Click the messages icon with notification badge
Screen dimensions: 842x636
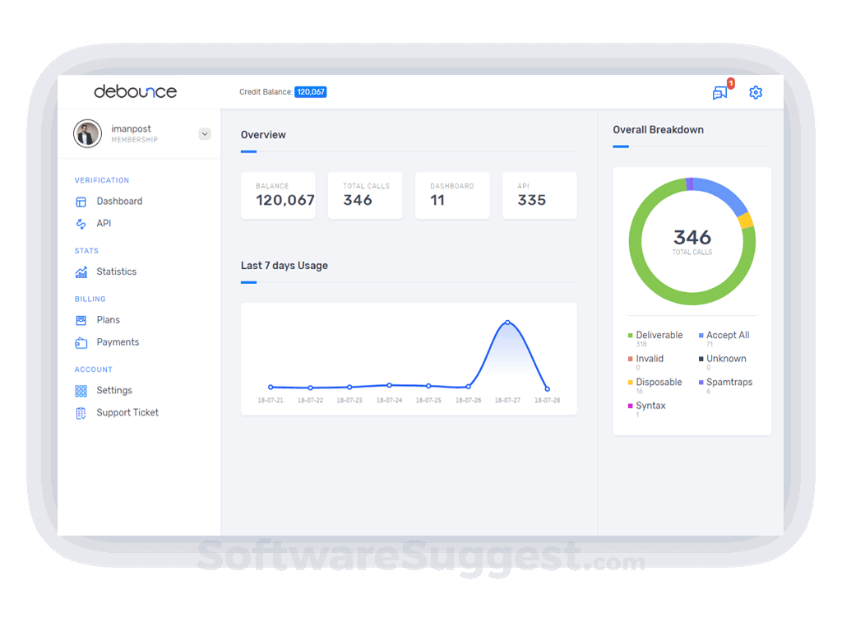720,92
